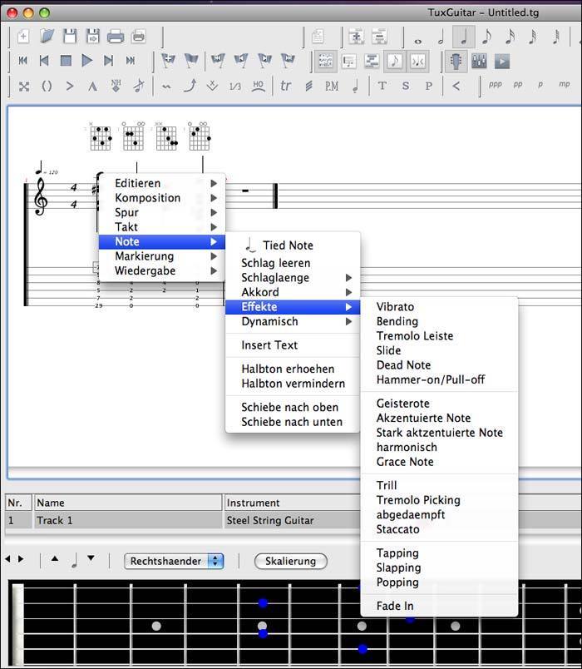The image size is (582, 669).
Task: Select the ppp dynamic marking
Action: point(496,85)
